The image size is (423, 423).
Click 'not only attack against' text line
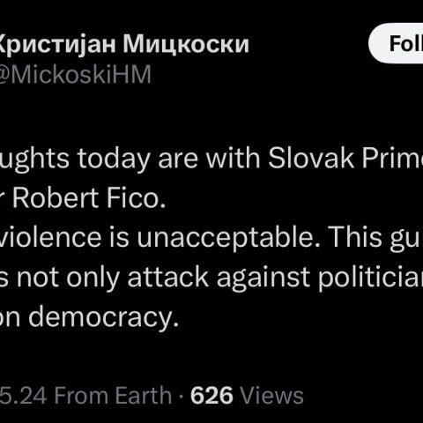coord(163,277)
